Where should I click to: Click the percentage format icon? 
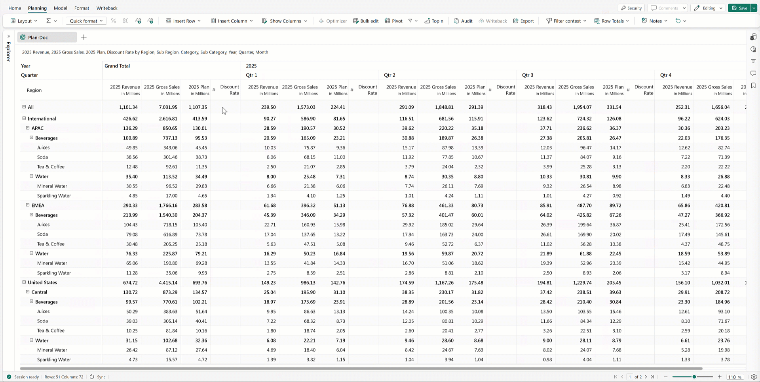point(114,21)
